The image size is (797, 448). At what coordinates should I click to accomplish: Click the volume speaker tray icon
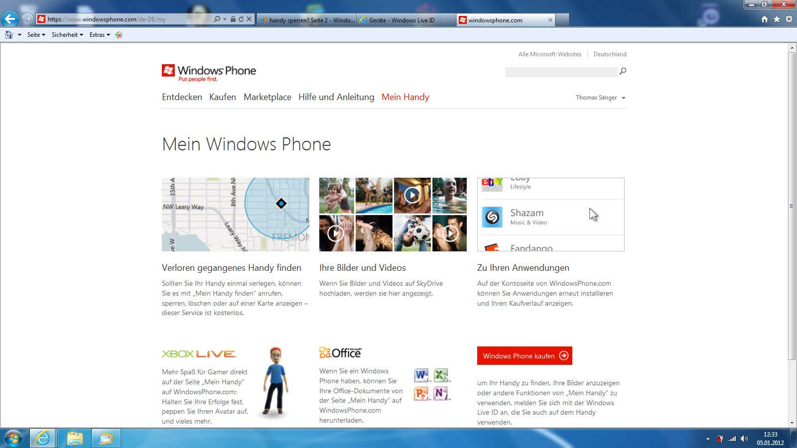pos(744,439)
